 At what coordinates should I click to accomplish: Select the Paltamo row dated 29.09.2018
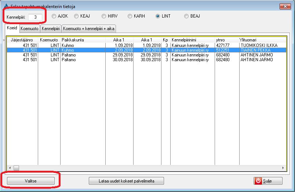pos(146,55)
